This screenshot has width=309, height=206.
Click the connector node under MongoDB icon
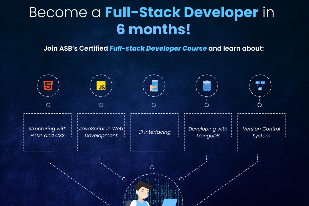pos(207,105)
